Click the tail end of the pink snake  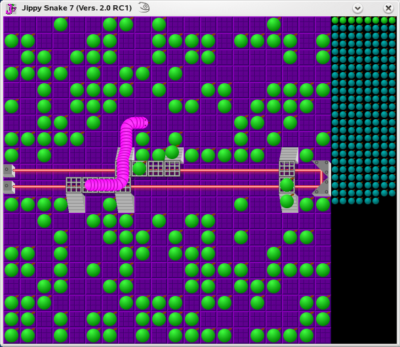point(89,185)
